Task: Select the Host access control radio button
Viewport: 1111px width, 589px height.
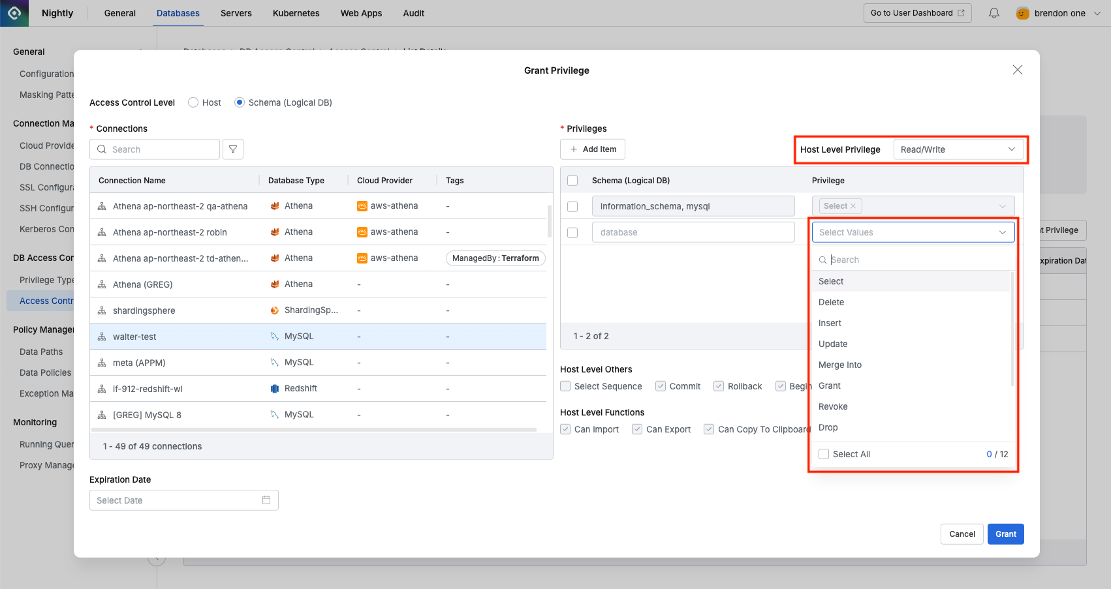Action: (193, 102)
